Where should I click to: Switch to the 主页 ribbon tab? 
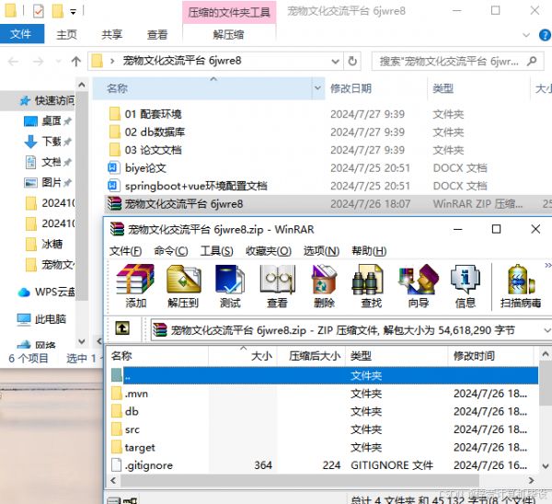[x=66, y=35]
